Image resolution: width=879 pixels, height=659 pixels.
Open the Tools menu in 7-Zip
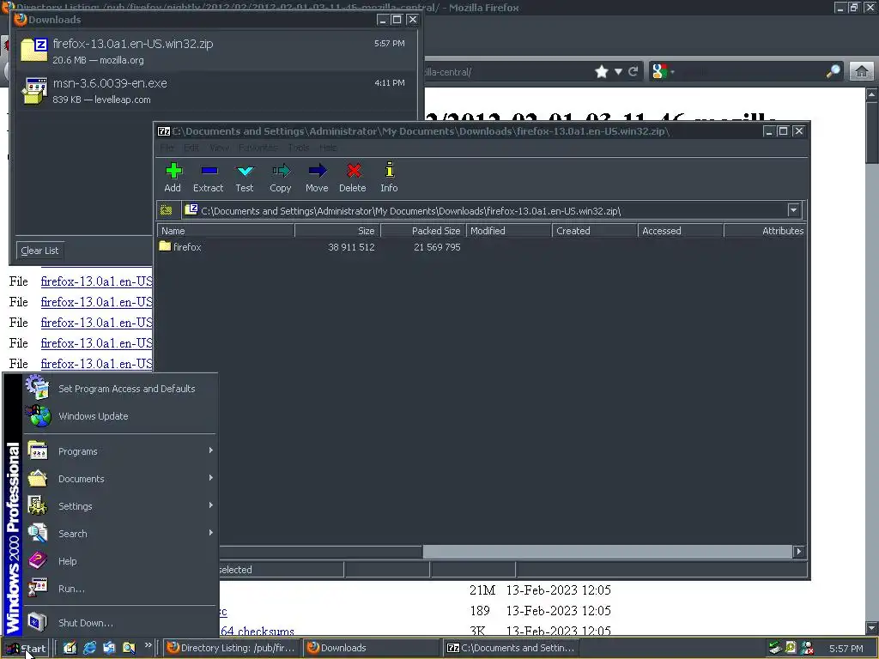tap(299, 148)
